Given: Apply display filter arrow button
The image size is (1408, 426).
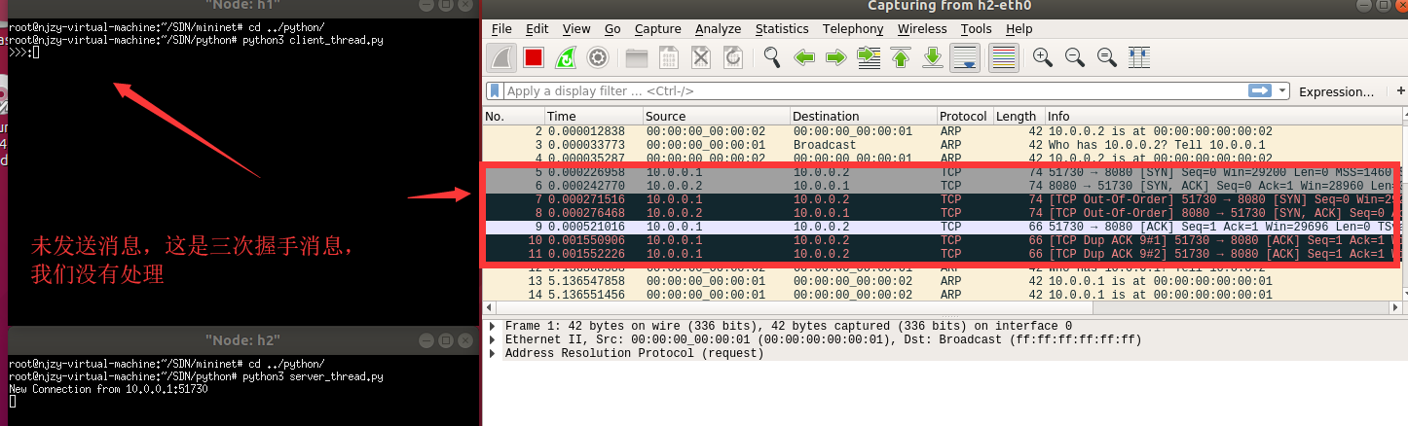Looking at the screenshot, I should [x=1260, y=90].
